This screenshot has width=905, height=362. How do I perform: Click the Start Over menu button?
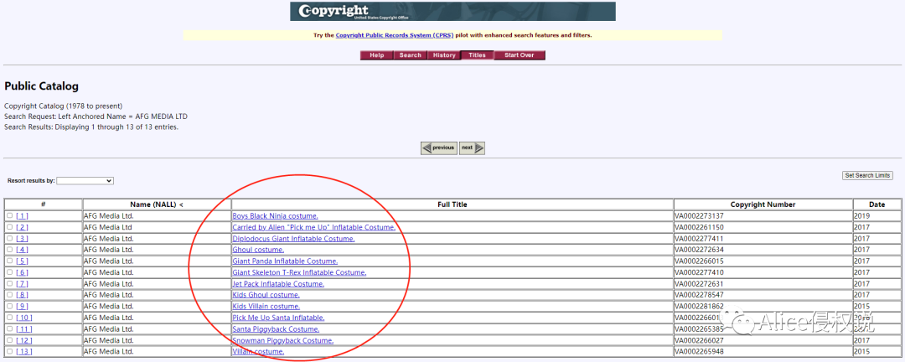pyautogui.click(x=520, y=55)
